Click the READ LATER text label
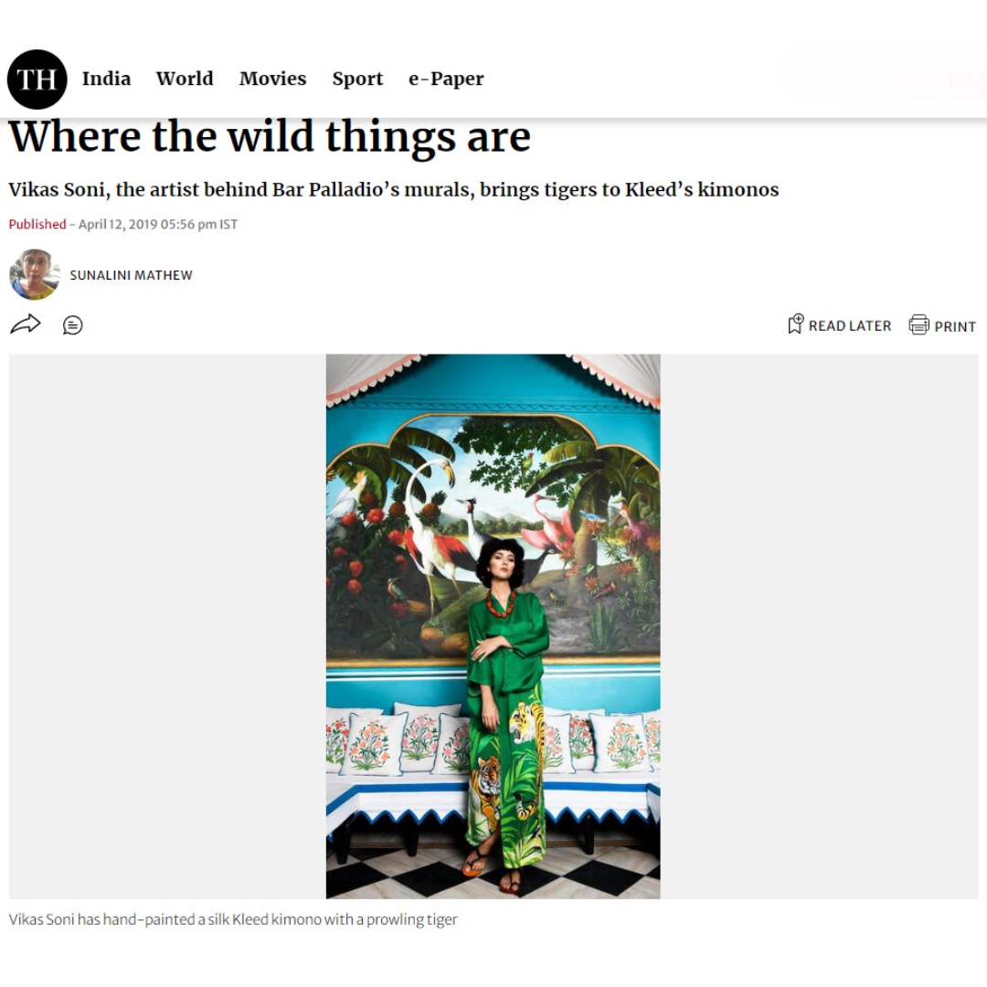Viewport: 987px width, 987px height. point(850,326)
